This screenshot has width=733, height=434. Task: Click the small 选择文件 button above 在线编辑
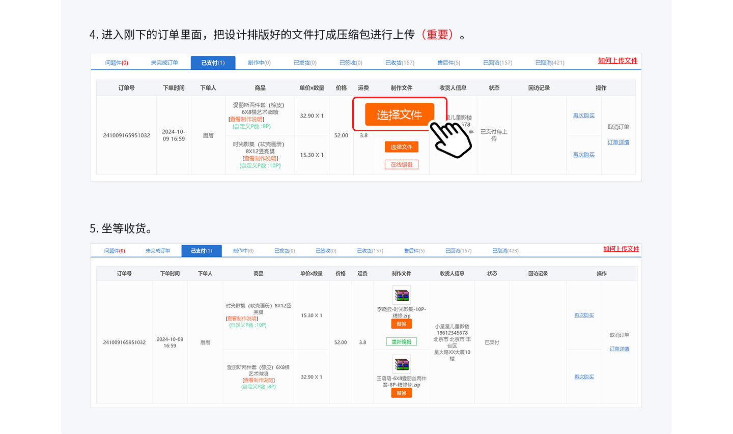(x=402, y=147)
